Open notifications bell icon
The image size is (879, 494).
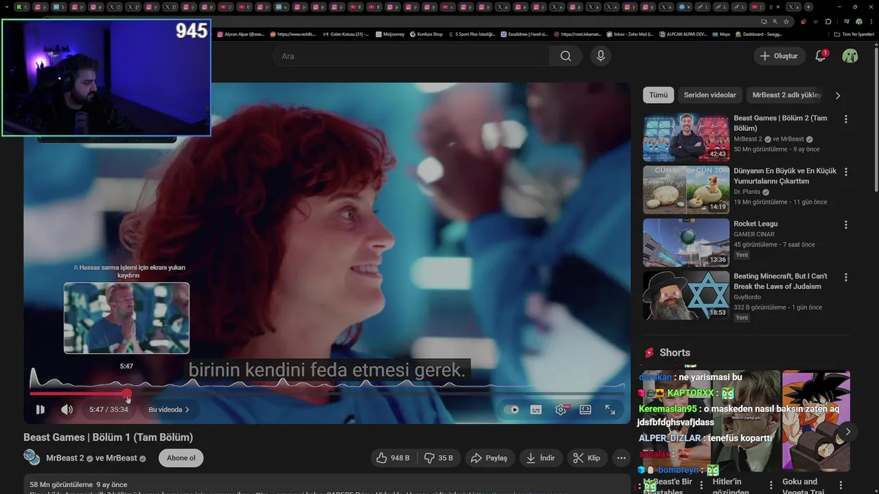[821, 56]
